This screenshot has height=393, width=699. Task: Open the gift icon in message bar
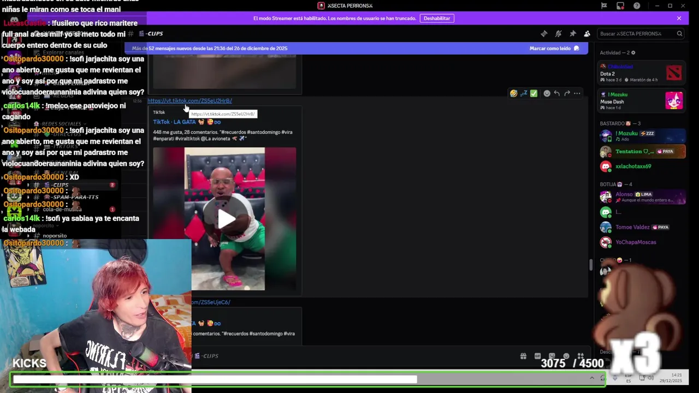point(523,356)
